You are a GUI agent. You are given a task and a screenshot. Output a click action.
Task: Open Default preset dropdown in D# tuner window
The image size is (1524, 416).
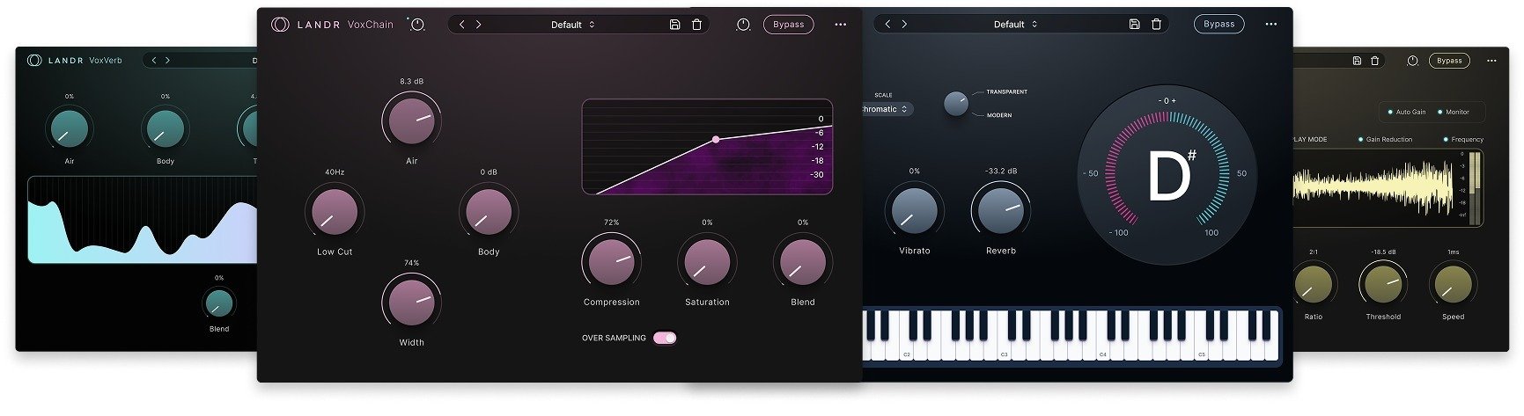click(1015, 24)
